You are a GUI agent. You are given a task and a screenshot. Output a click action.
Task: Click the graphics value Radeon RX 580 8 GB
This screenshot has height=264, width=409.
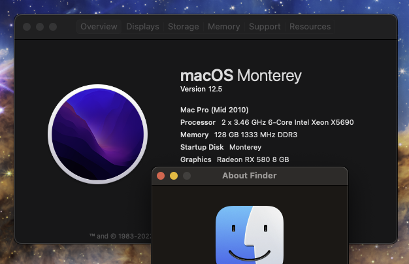253,159
